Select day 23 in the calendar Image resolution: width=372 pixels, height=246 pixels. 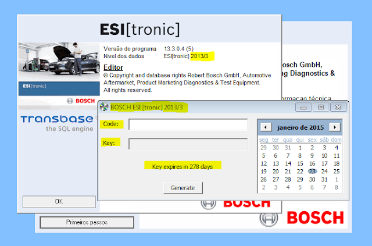(312, 171)
